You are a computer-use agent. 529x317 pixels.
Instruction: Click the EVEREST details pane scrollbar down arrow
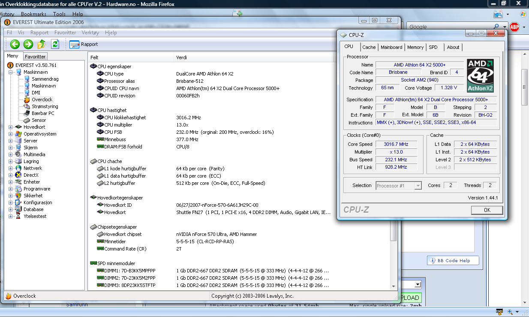click(x=394, y=287)
